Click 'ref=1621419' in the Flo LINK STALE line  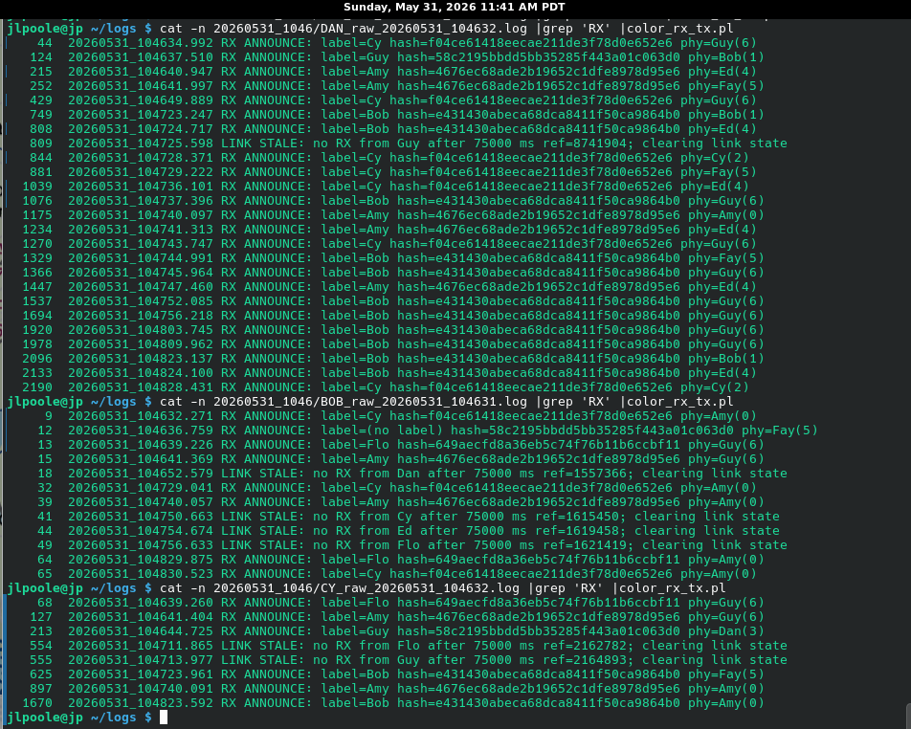pyautogui.click(x=588, y=545)
